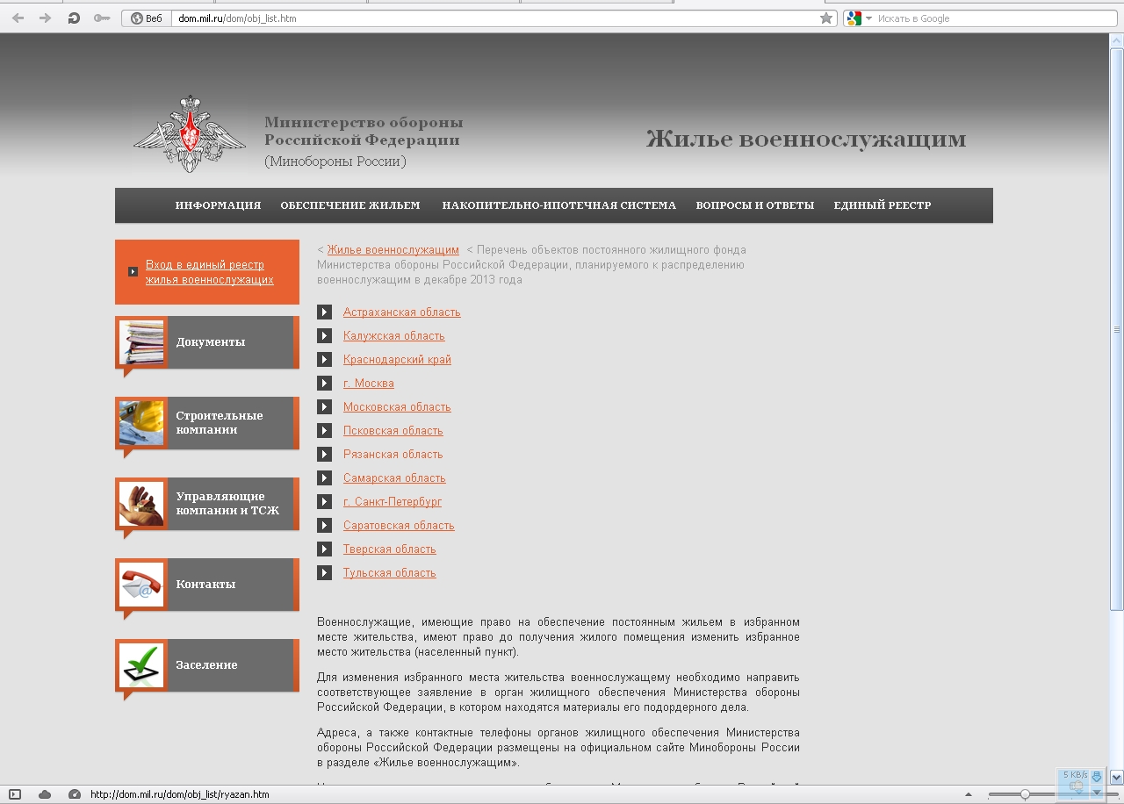
Task: Click the Opera Turbo speedometer icon
Action: [x=75, y=794]
